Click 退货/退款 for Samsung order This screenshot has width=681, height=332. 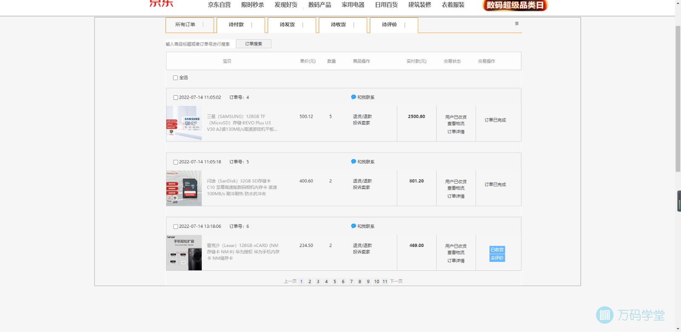click(x=362, y=116)
